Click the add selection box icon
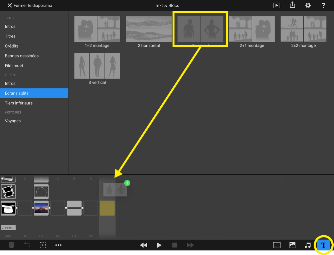Image resolution: width=334 pixels, height=255 pixels. coord(43,245)
